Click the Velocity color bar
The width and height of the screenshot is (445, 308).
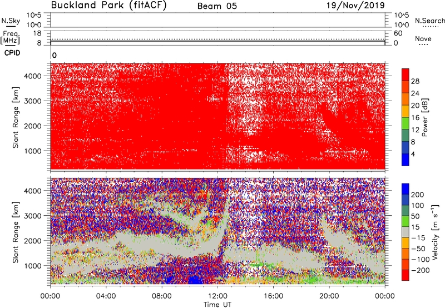406,232
